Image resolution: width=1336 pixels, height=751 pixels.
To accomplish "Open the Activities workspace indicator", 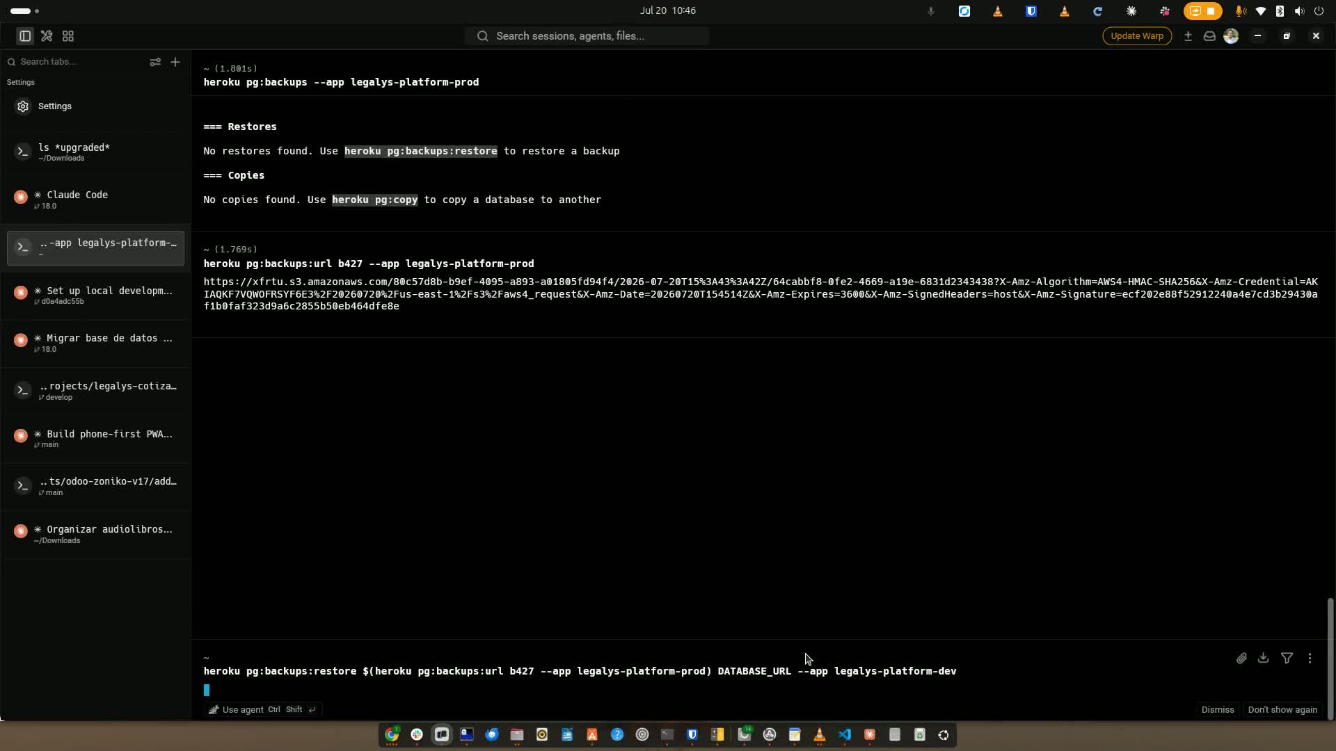I will point(25,11).
